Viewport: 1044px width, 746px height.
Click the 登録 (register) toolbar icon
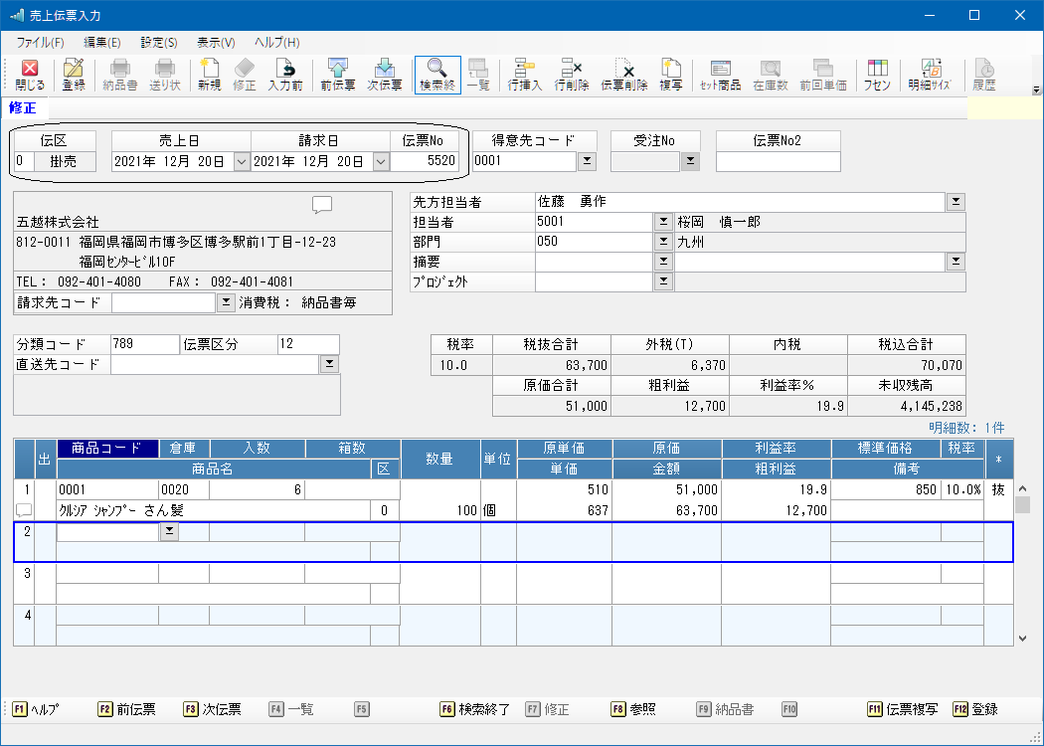click(x=74, y=75)
